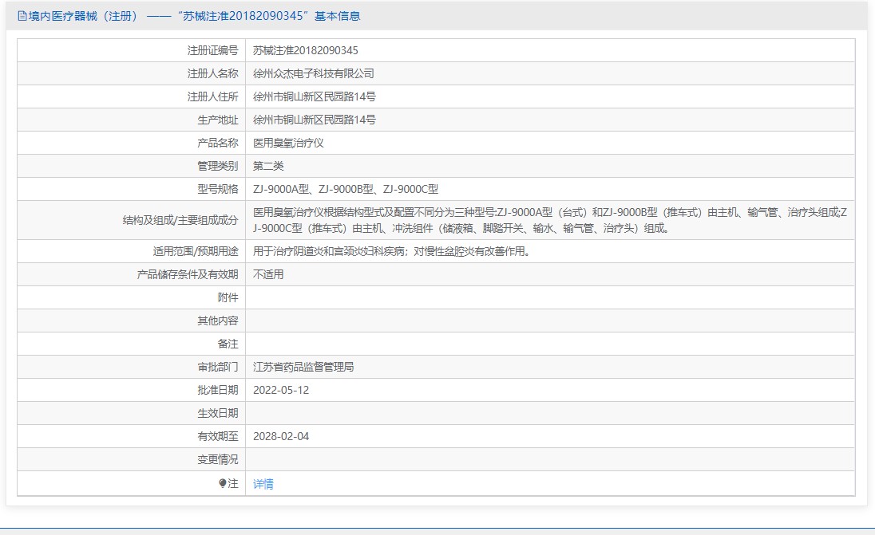875x535 pixels.
Task: Click the 变更情况 row label
Action: [217, 459]
